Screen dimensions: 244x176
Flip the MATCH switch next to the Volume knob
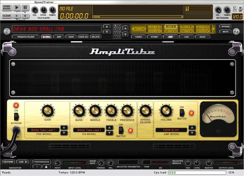pyautogui.click(x=182, y=113)
